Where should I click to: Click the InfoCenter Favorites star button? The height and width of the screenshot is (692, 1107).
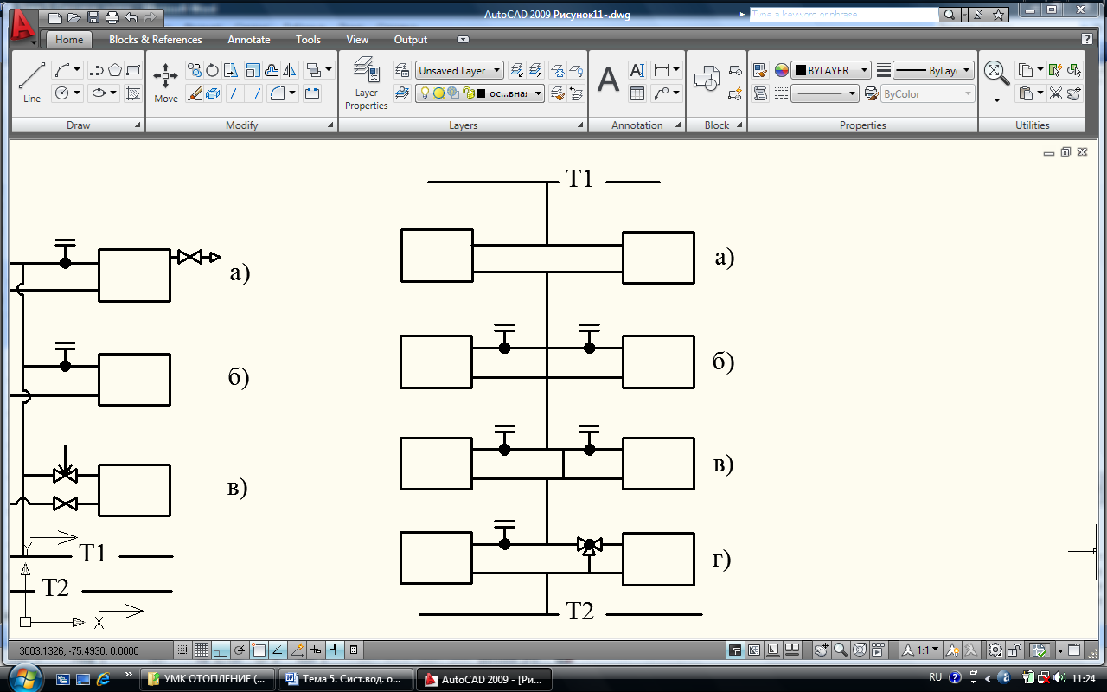pyautogui.click(x=999, y=15)
